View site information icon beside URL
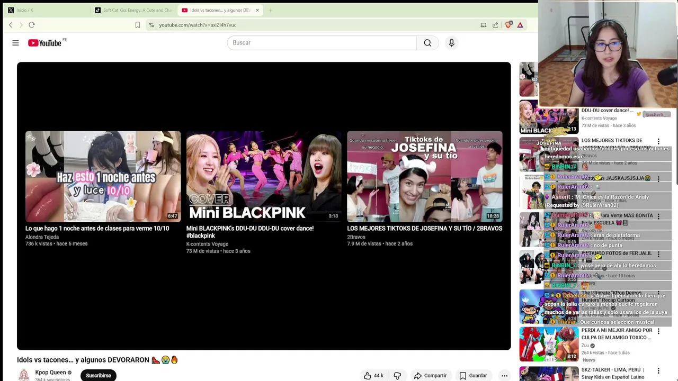Image resolution: width=678 pixels, height=381 pixels. coord(151,25)
